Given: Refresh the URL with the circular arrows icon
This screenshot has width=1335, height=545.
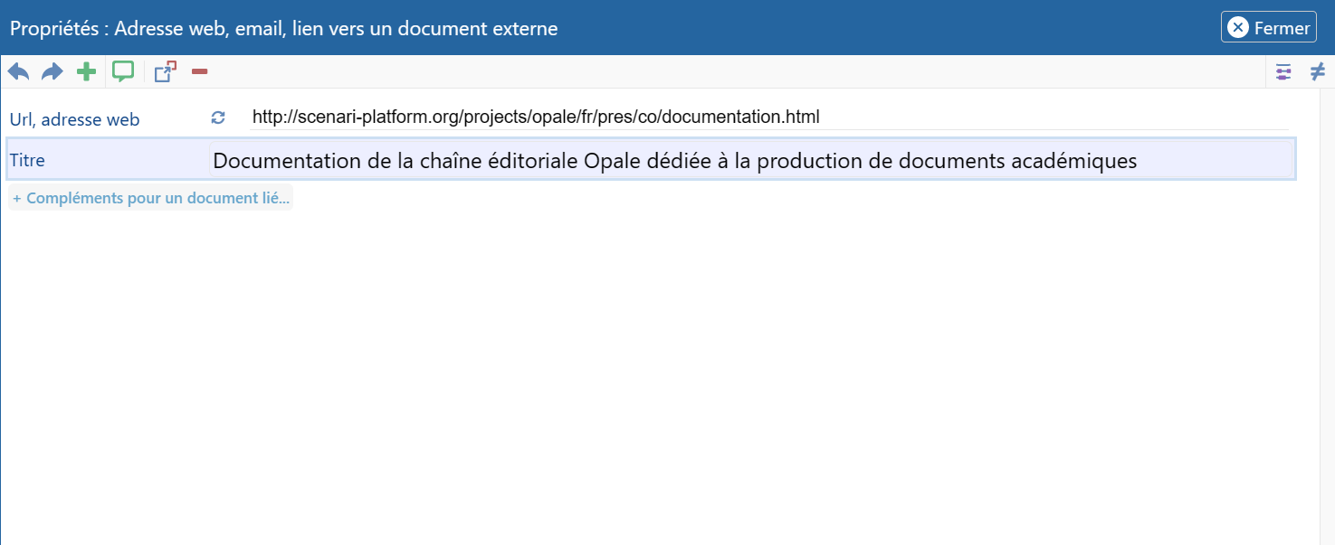Looking at the screenshot, I should 218,117.
